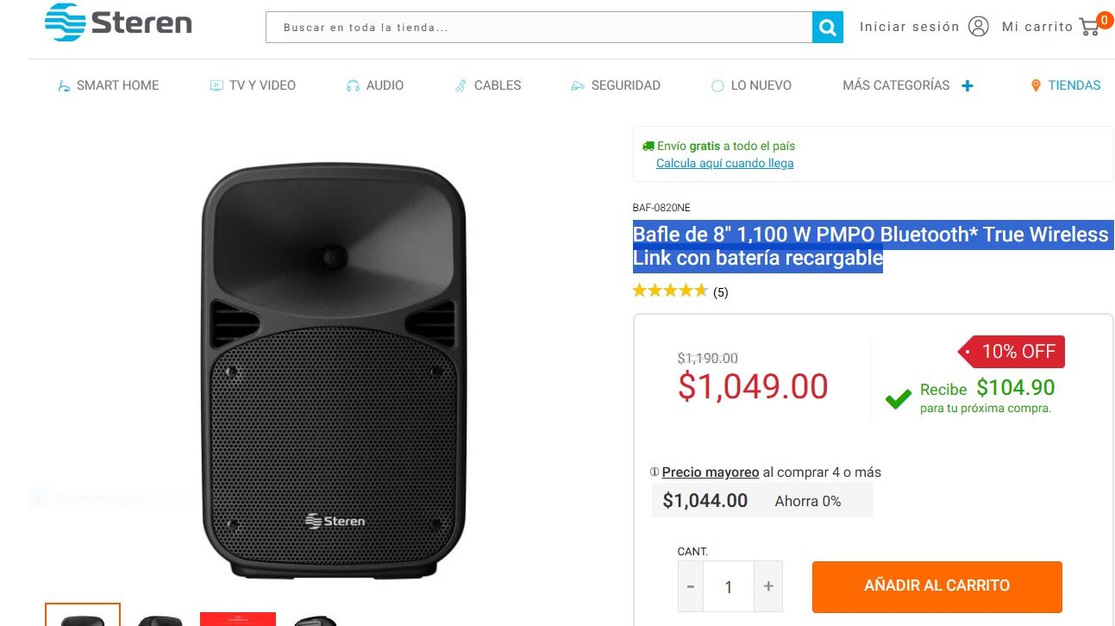1115x626 pixels.
Task: Click the Smart Home category icon
Action: 64,86
